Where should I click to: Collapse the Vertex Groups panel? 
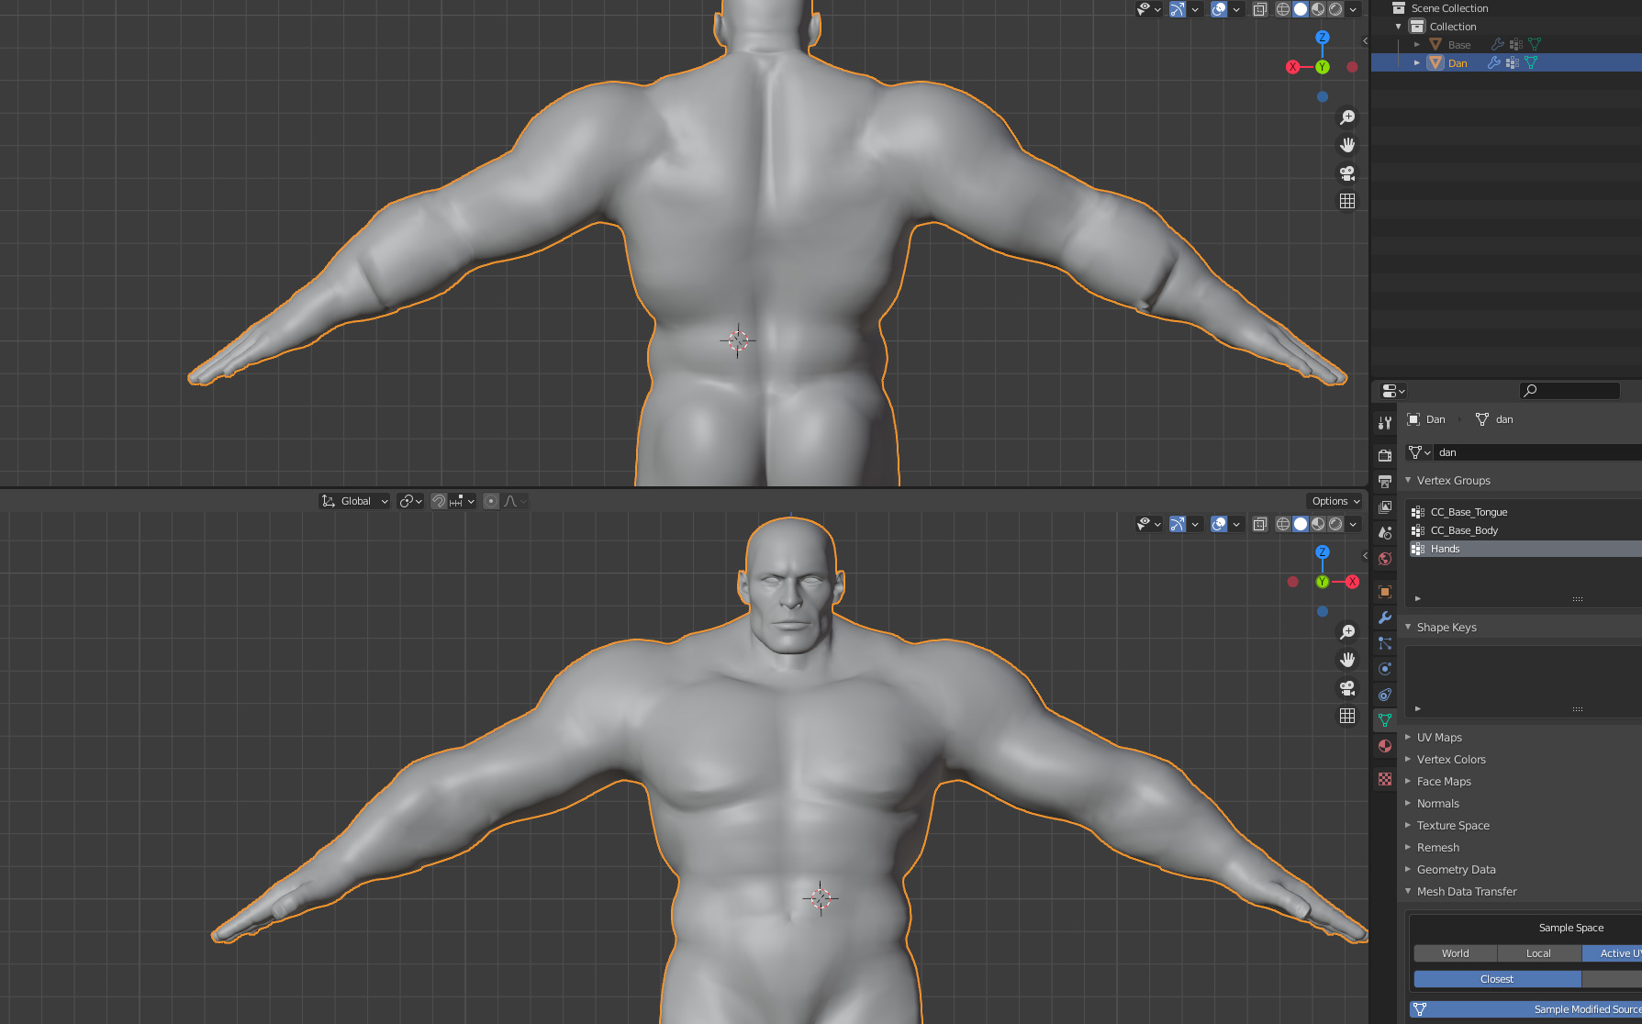1408,480
